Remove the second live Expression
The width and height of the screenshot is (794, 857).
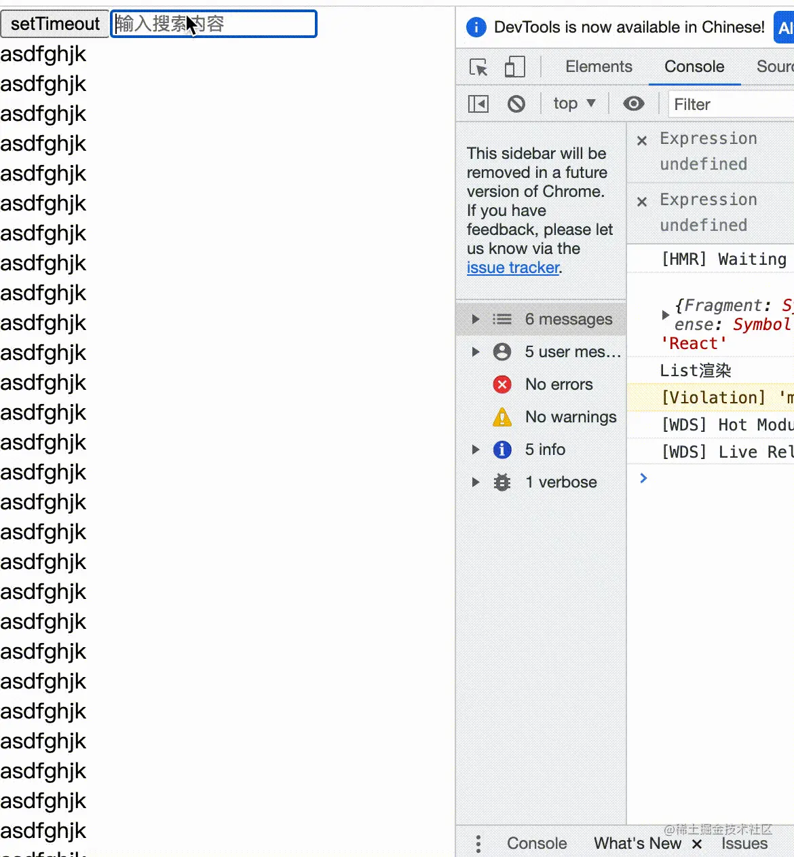coord(642,202)
